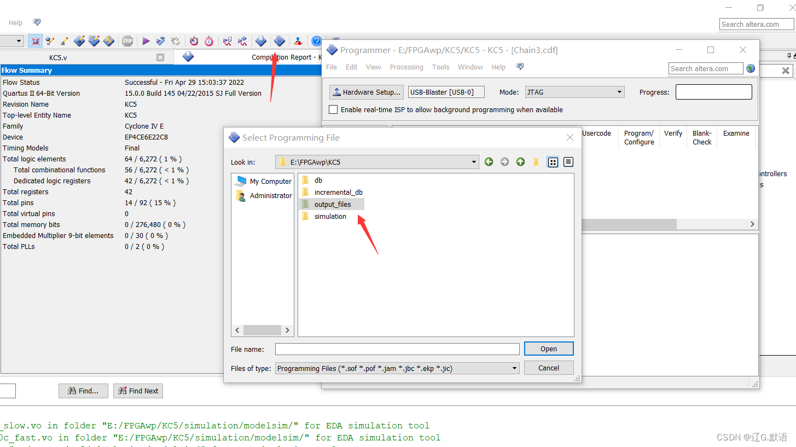Open the Mode JTAG dropdown
Screen dimensions: 796x447
coord(619,92)
